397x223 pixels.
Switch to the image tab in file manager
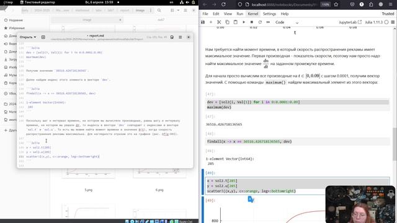87,20
